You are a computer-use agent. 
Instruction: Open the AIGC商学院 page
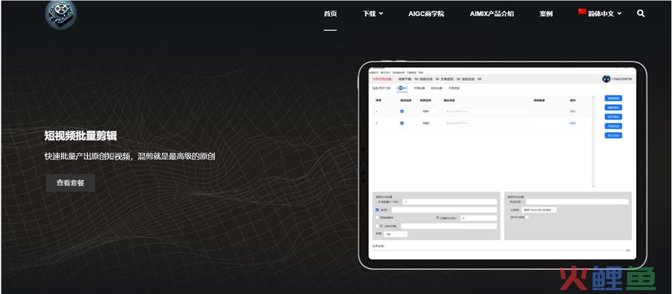coord(426,13)
